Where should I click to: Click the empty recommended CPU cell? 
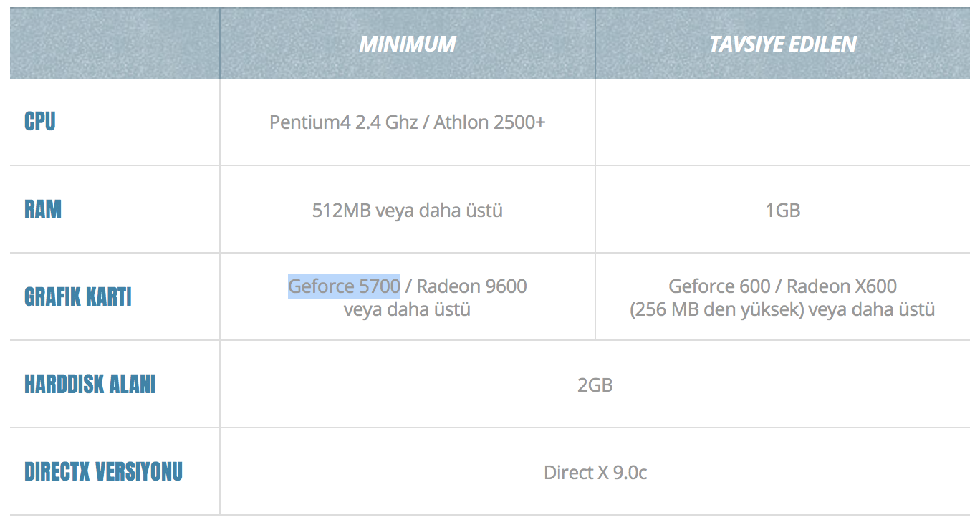(x=782, y=122)
